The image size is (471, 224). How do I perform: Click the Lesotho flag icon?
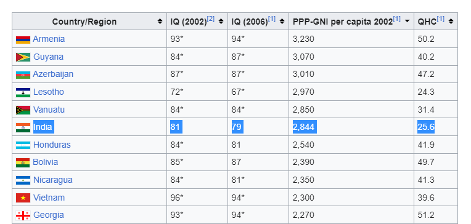click(x=23, y=92)
